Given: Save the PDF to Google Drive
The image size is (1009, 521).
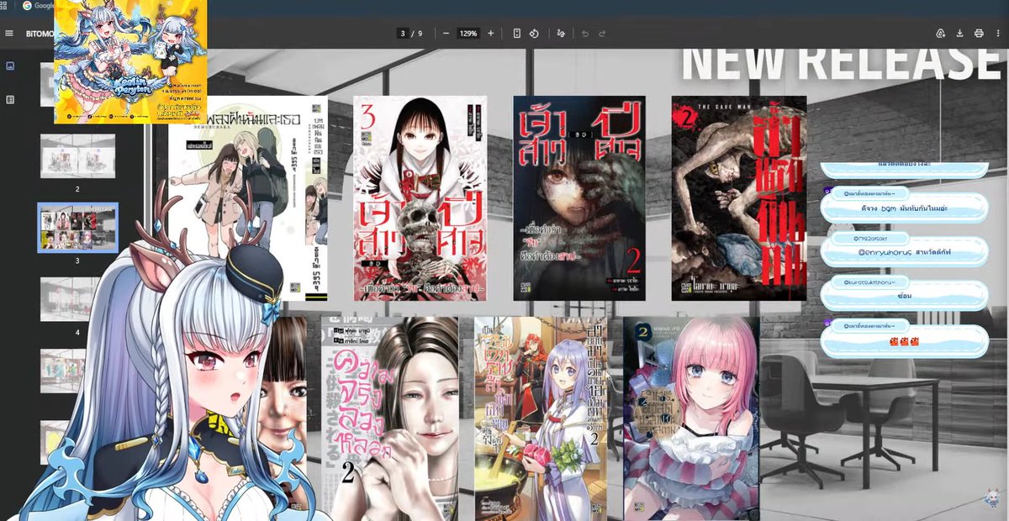Looking at the screenshot, I should click(x=941, y=34).
